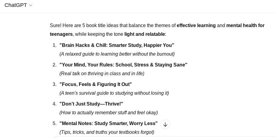275x138 pixels.
Task: Click the bold "light and relatable" phrase
Action: coord(145,34)
